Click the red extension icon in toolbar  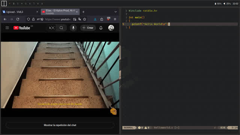click(x=108, y=19)
